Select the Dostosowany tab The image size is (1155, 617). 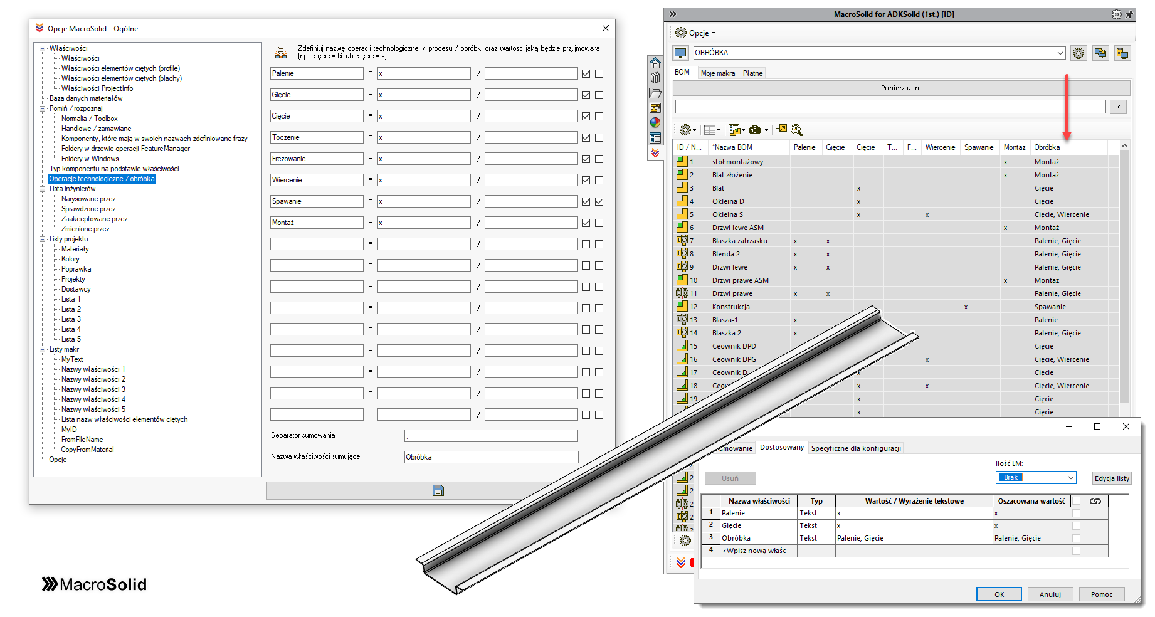(x=782, y=447)
